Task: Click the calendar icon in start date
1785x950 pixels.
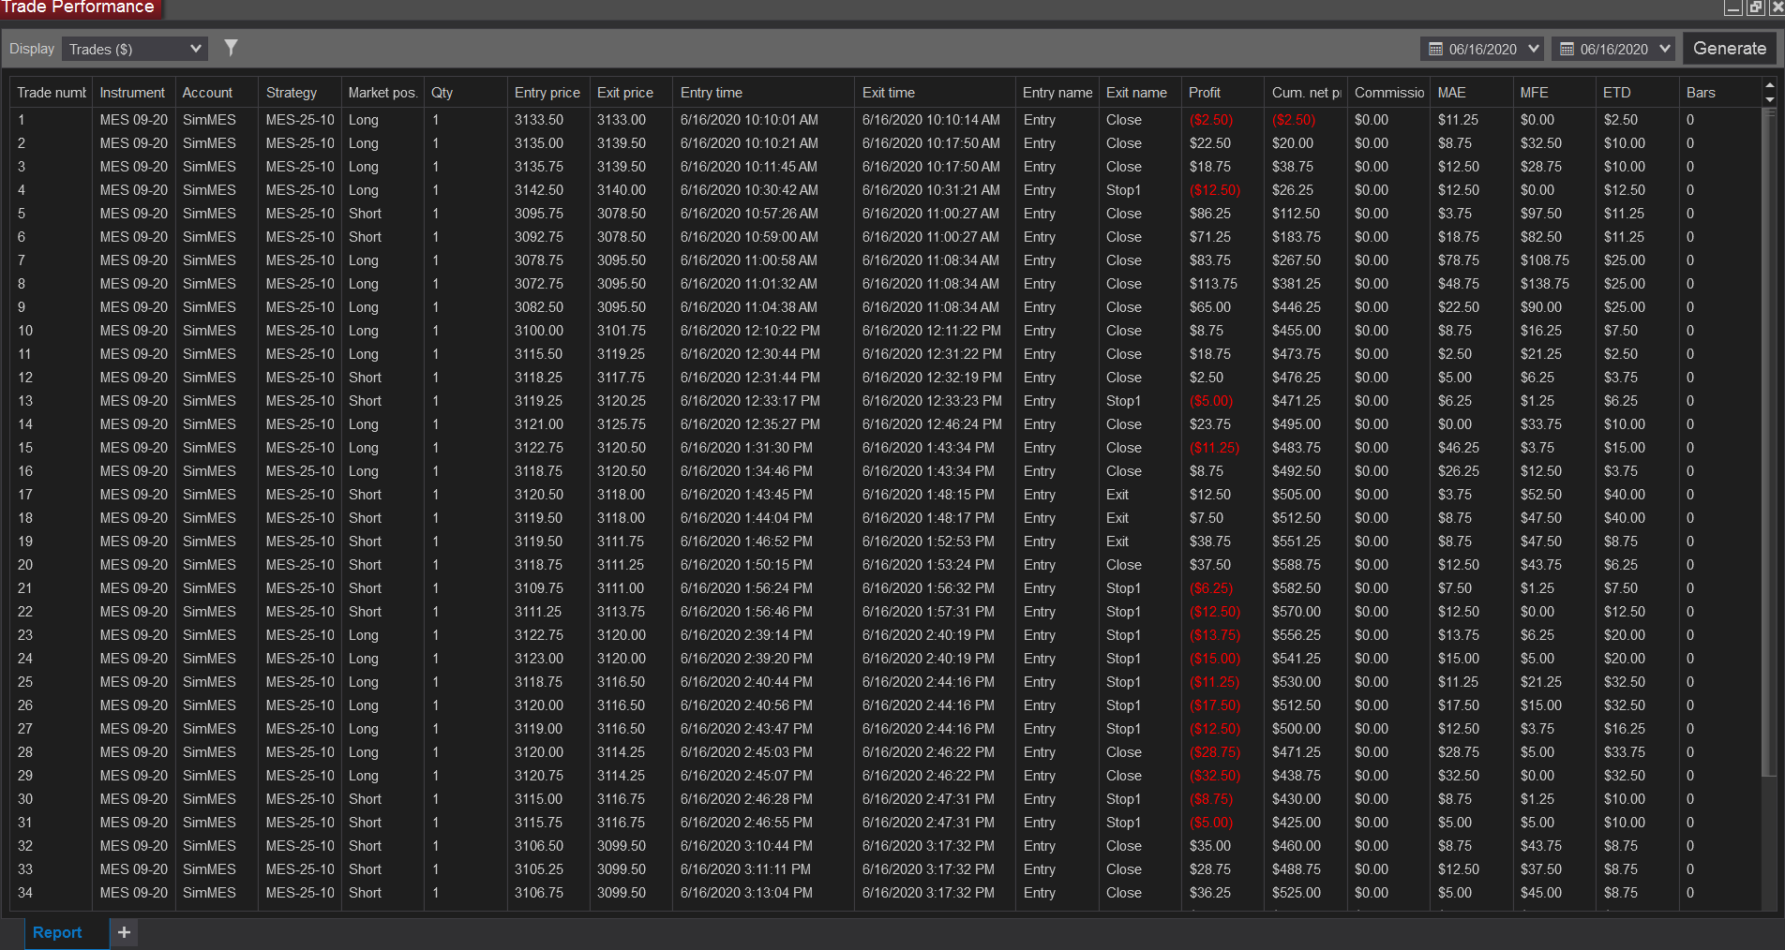Action: click(x=1435, y=49)
